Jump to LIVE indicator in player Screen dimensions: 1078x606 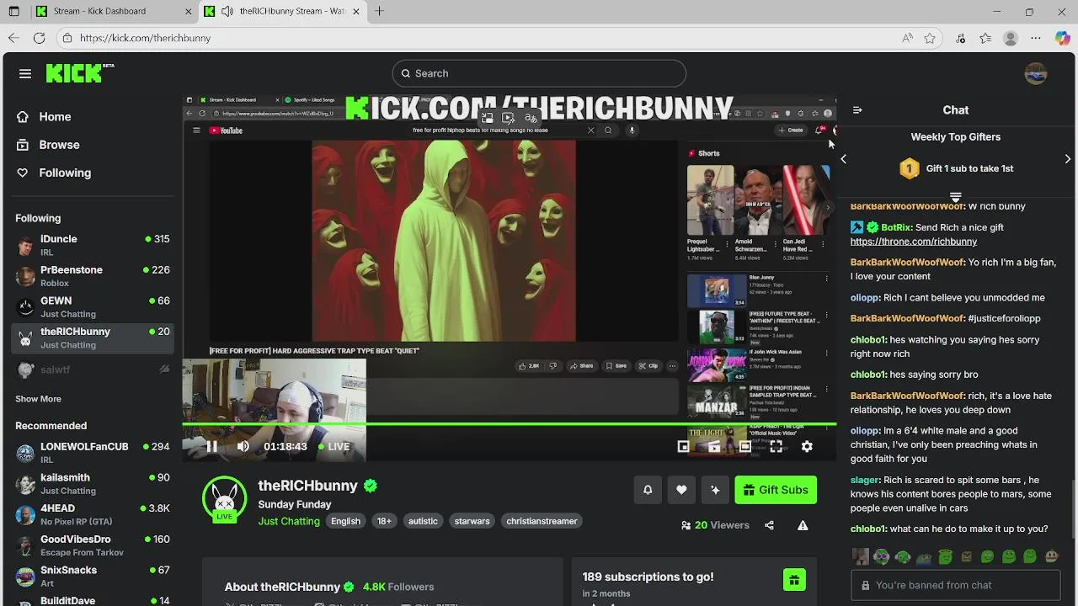[x=334, y=446]
